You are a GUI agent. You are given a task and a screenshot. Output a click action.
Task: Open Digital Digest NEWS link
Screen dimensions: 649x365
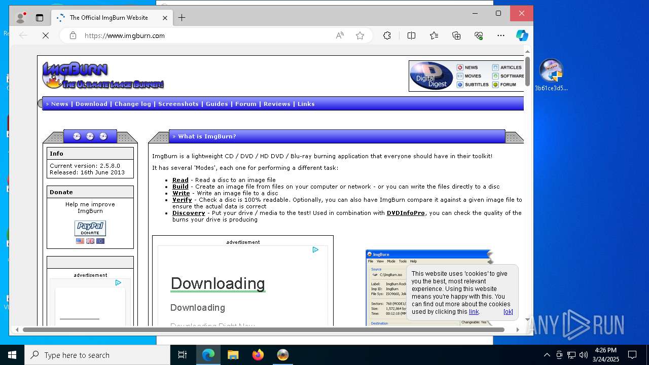(x=467, y=67)
